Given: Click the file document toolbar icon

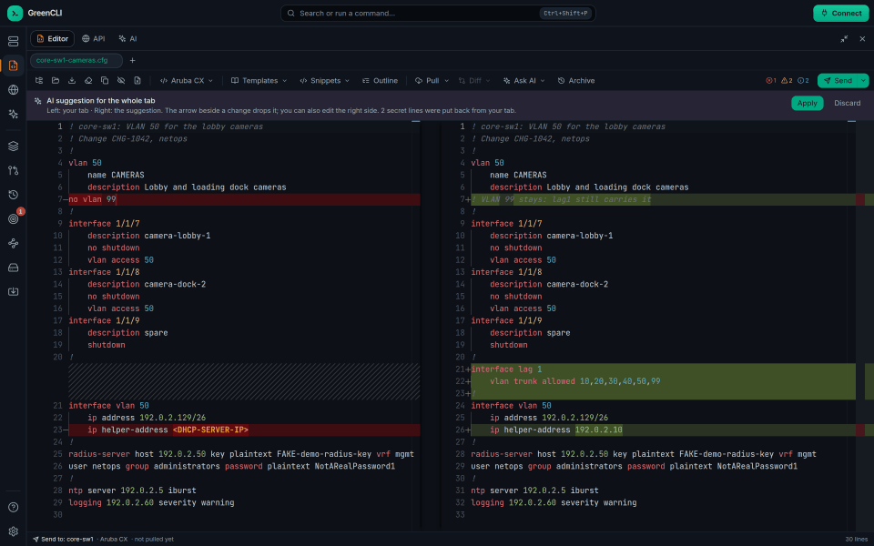Looking at the screenshot, I should pos(137,81).
